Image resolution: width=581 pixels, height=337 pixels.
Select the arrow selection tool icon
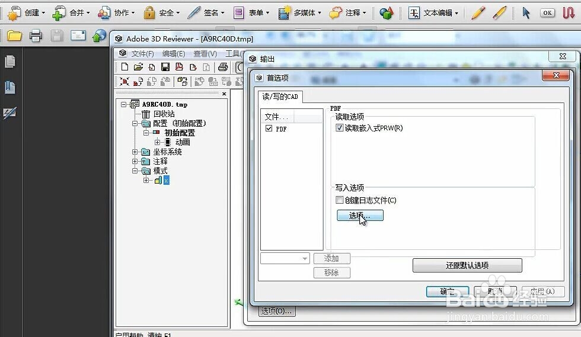click(526, 13)
